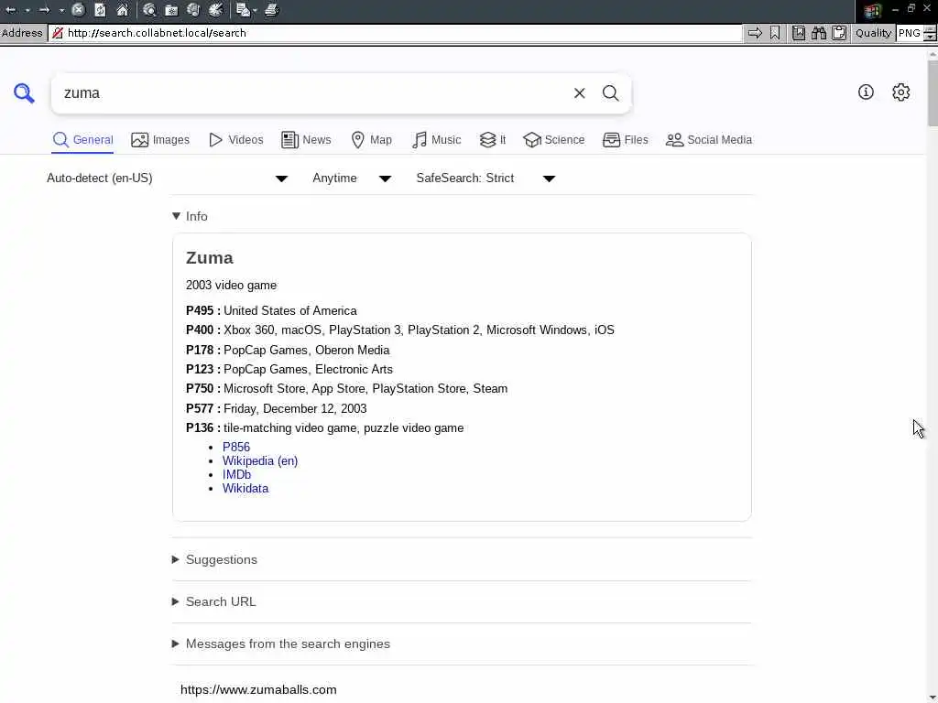
Task: Click the paint palette toolbar icon
Action: point(216,10)
